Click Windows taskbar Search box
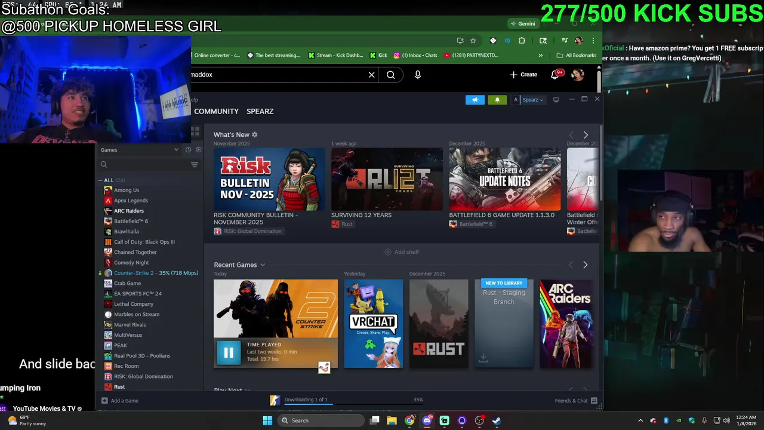764x430 pixels. tap(321, 420)
